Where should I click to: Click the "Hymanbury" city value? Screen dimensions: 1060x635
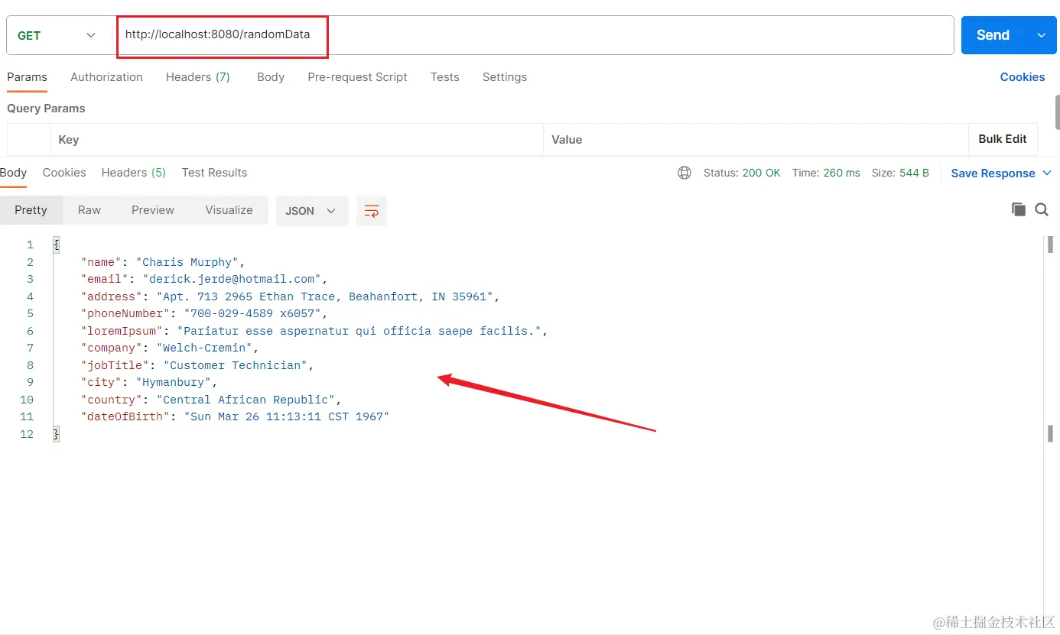(174, 382)
